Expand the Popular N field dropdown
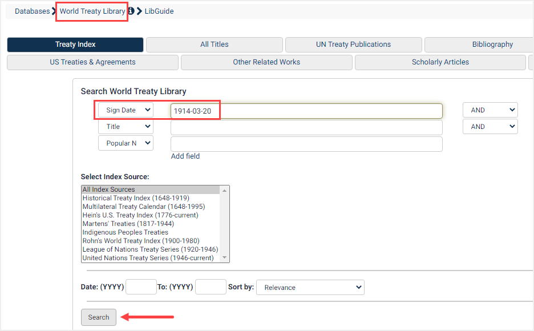 (126, 143)
